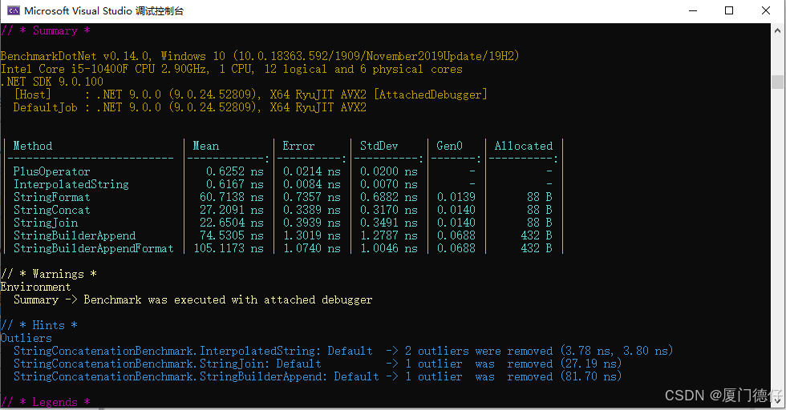Click the vertical scrollbar thumb
The image size is (786, 410).
[x=777, y=82]
